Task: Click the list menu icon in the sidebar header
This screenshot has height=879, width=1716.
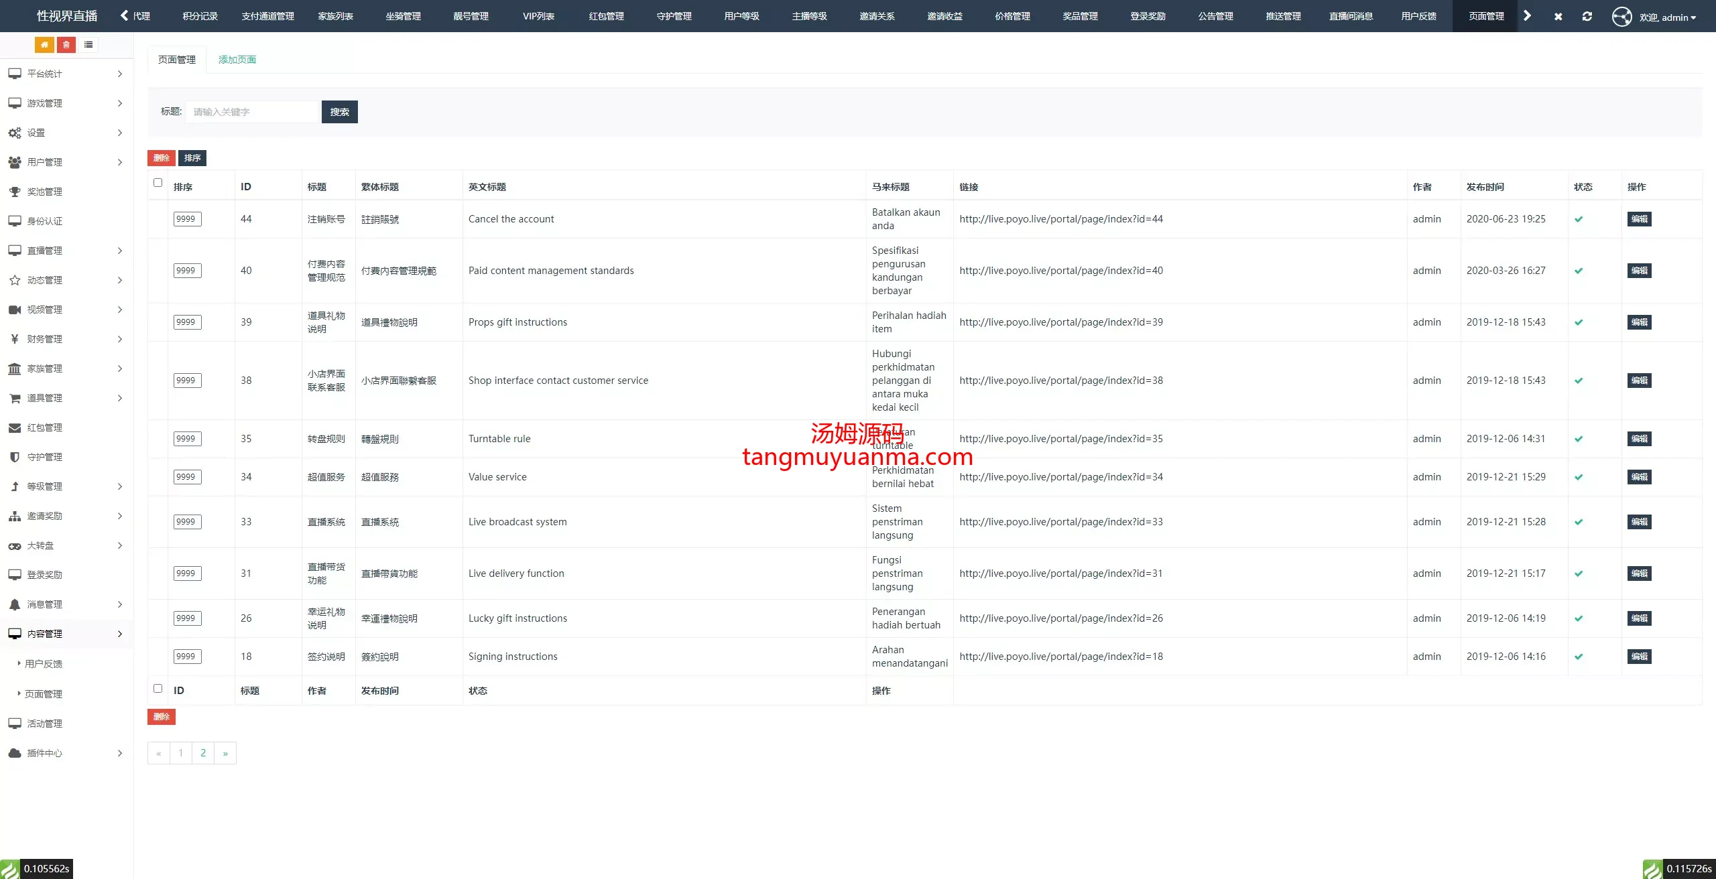Action: click(88, 45)
